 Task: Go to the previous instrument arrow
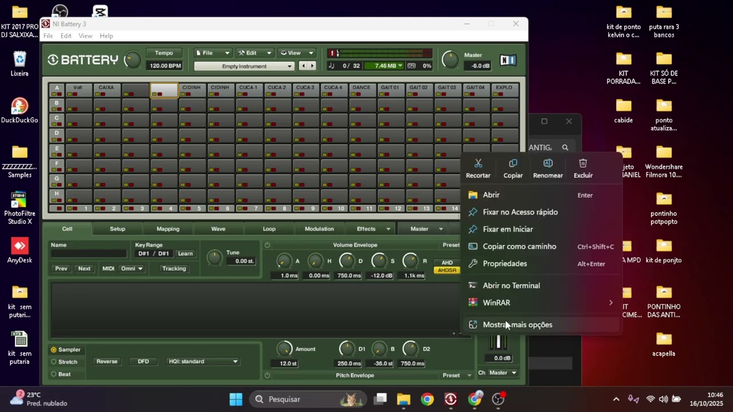coord(304,66)
